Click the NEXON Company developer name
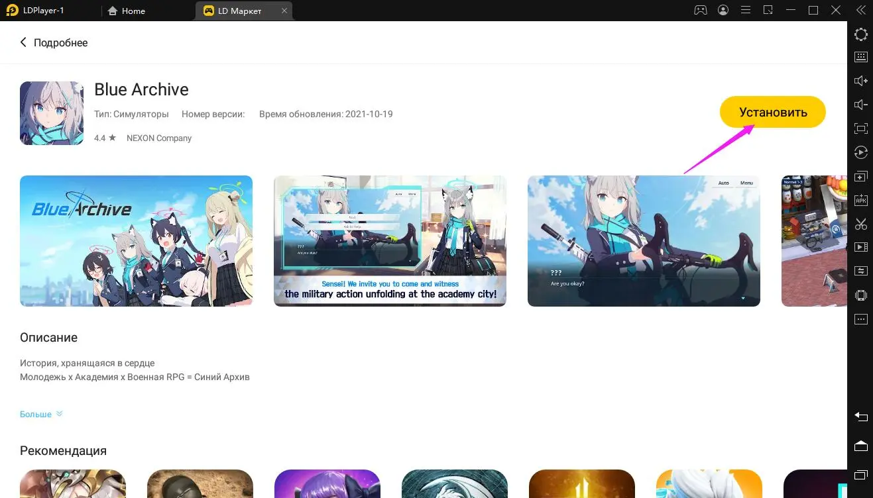The width and height of the screenshot is (873, 498). [159, 138]
